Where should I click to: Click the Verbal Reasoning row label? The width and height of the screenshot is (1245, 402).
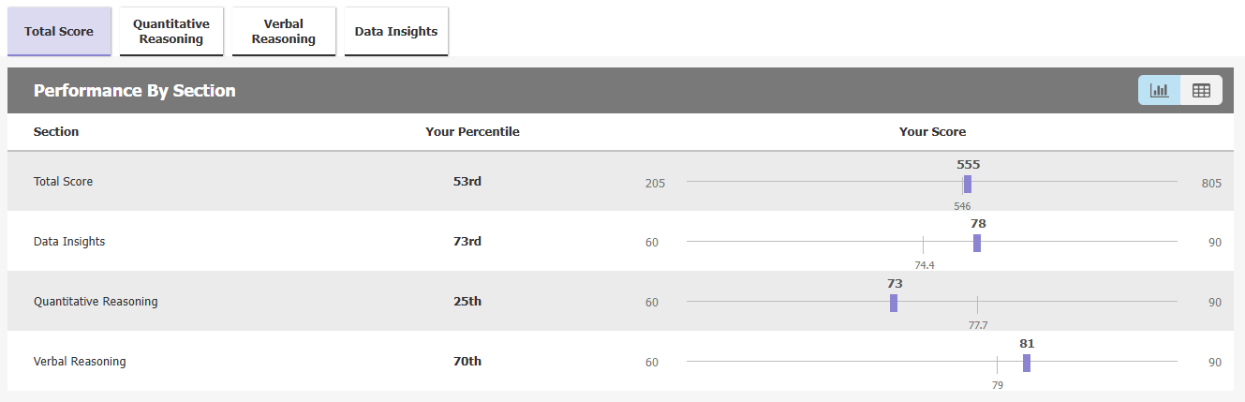80,362
